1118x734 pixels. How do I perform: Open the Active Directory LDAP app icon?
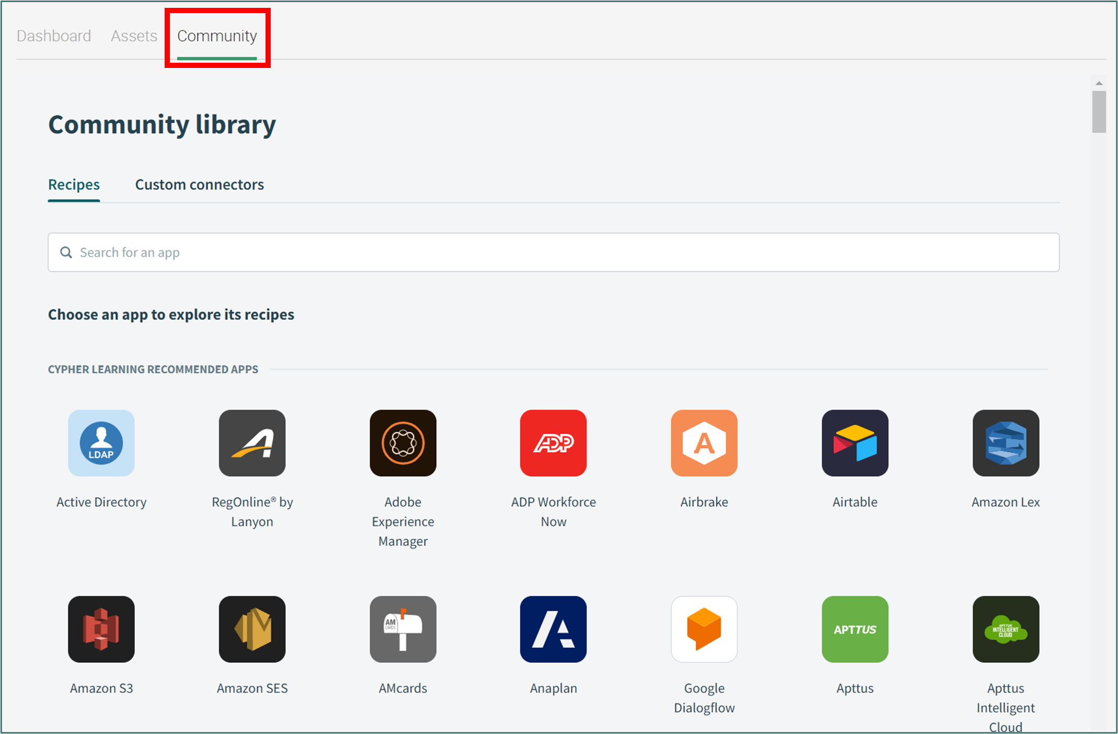[x=101, y=443]
